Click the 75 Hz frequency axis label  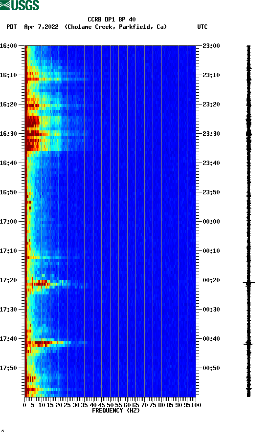pyautogui.click(x=153, y=405)
